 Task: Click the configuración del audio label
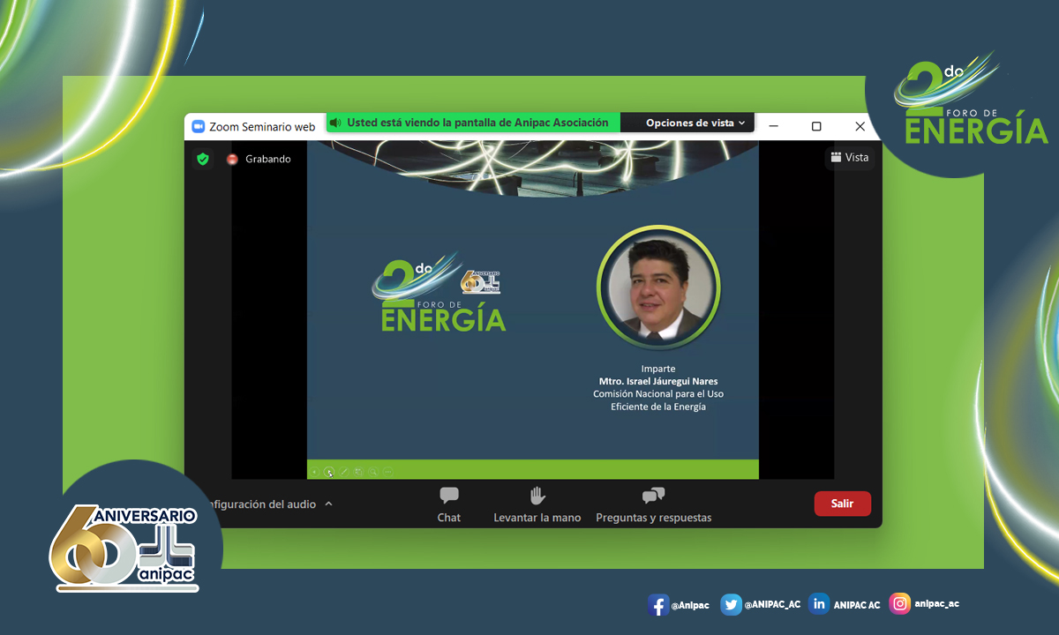click(x=260, y=504)
